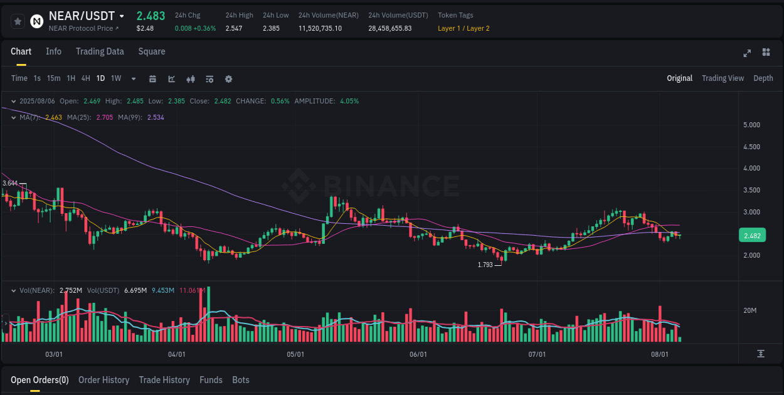The image size is (784, 395).
Task: Open the chart settings gear icon
Action: (x=228, y=78)
